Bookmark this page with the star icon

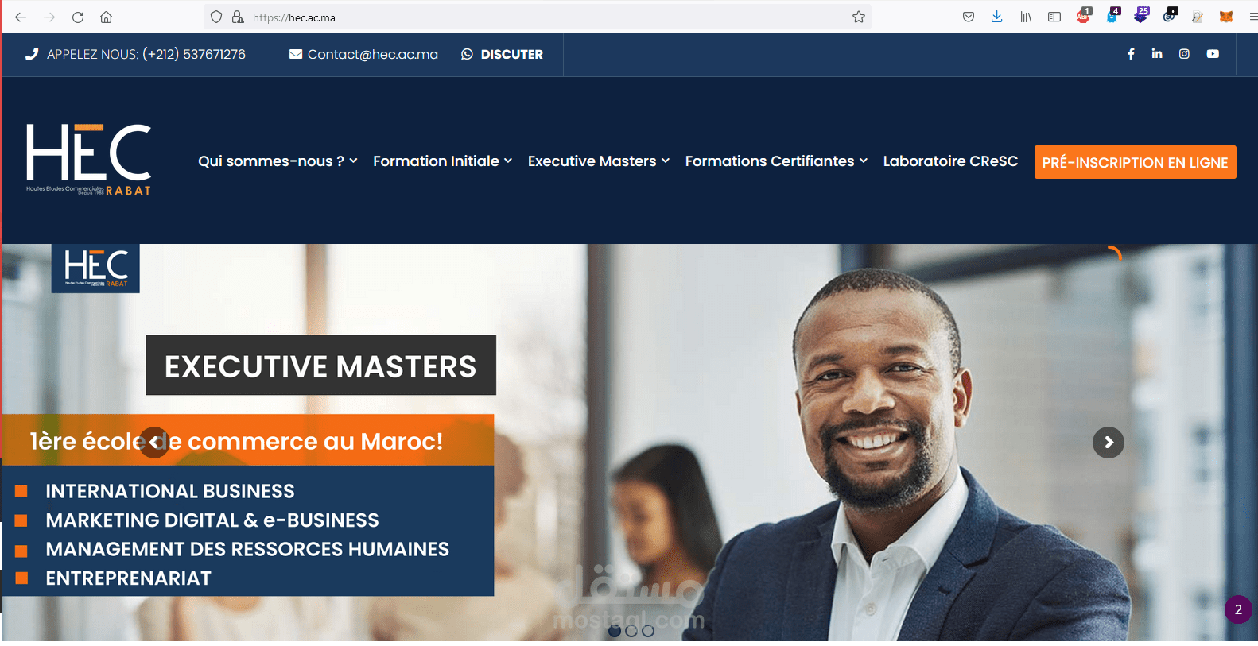(x=859, y=17)
